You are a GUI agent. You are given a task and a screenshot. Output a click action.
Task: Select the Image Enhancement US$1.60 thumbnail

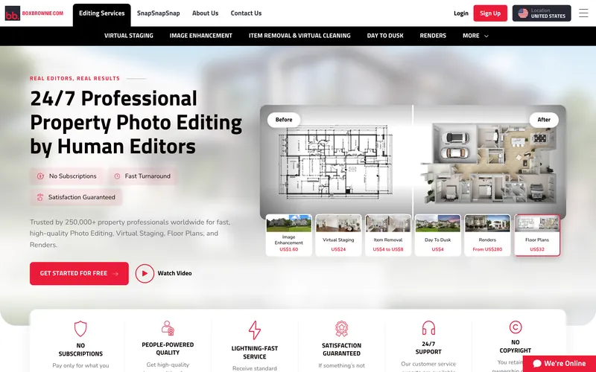[x=289, y=235]
